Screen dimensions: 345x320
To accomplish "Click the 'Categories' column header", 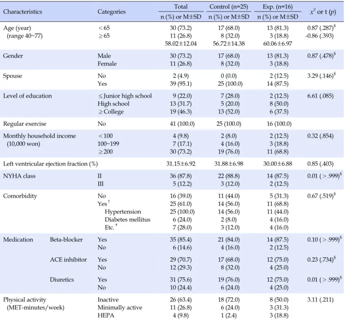I will pyautogui.click(x=112, y=11).
